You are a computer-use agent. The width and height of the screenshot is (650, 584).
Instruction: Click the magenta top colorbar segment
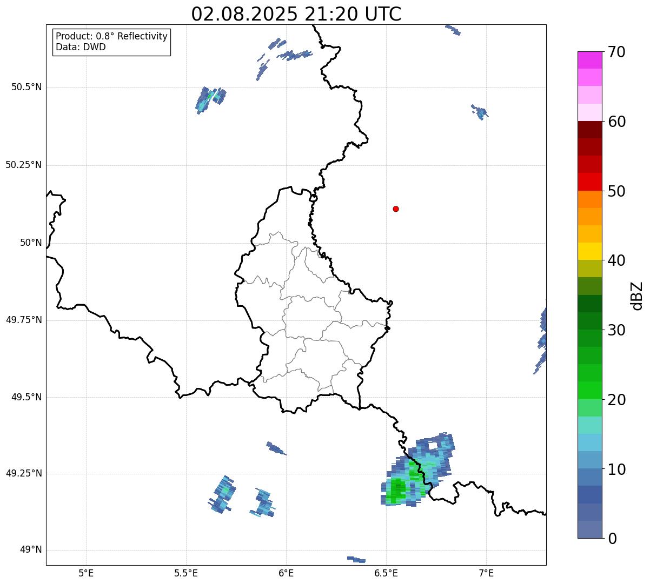coord(590,60)
